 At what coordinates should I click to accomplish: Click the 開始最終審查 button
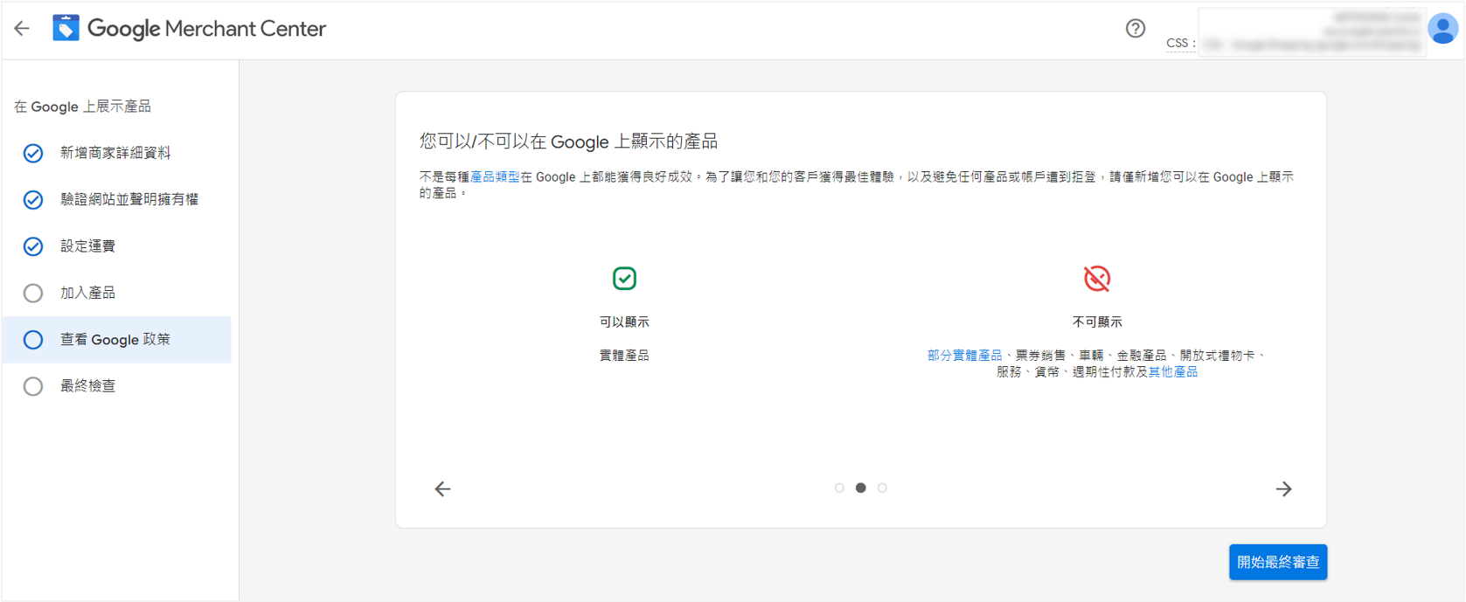click(1278, 562)
